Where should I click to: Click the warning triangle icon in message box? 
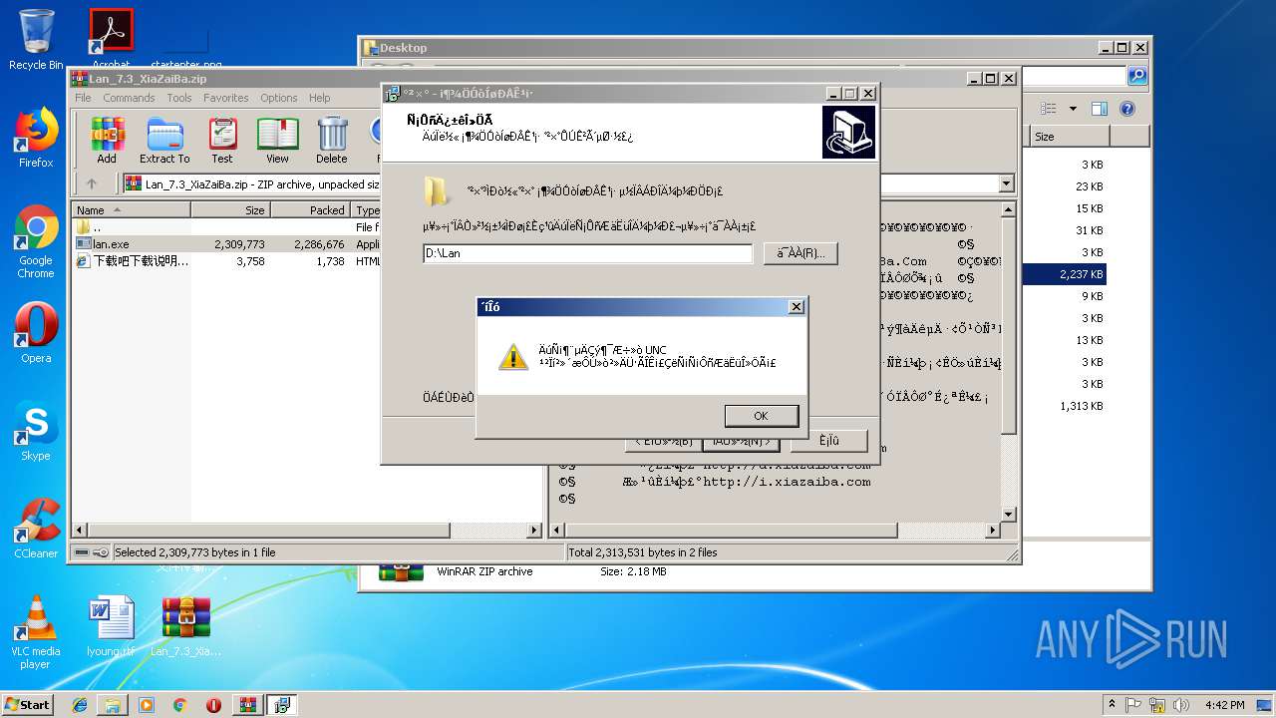coord(513,356)
